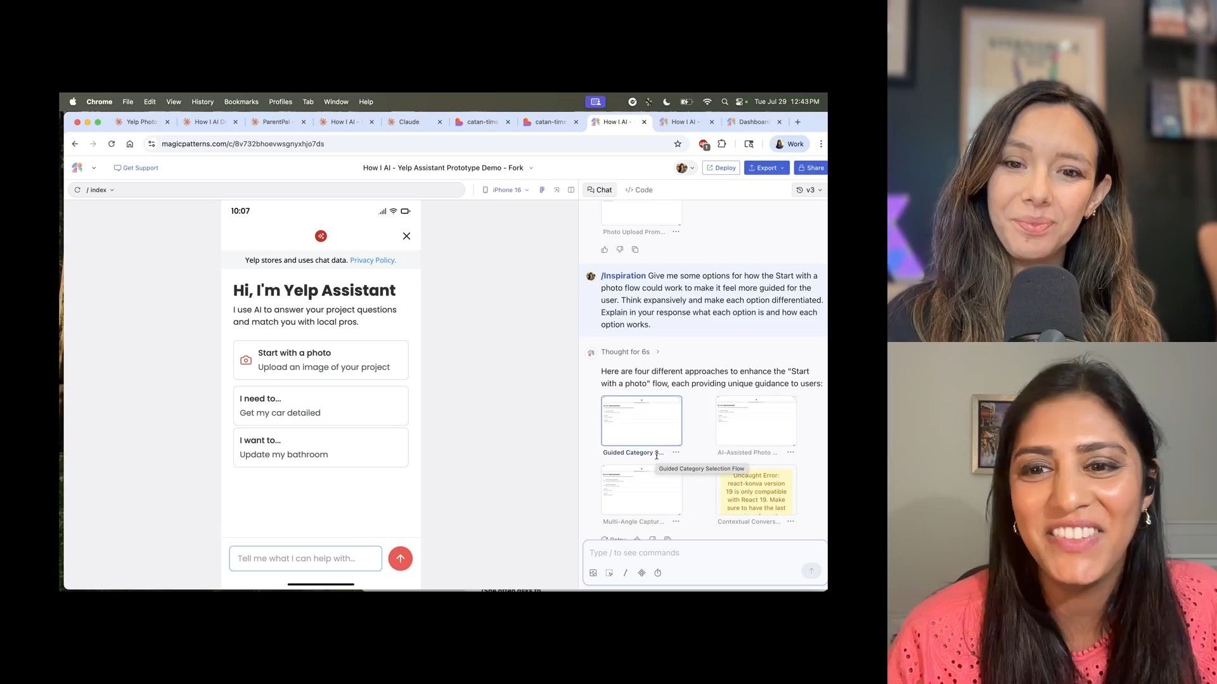The image size is (1217, 684).
Task: Click Get Support link
Action: tap(136, 168)
